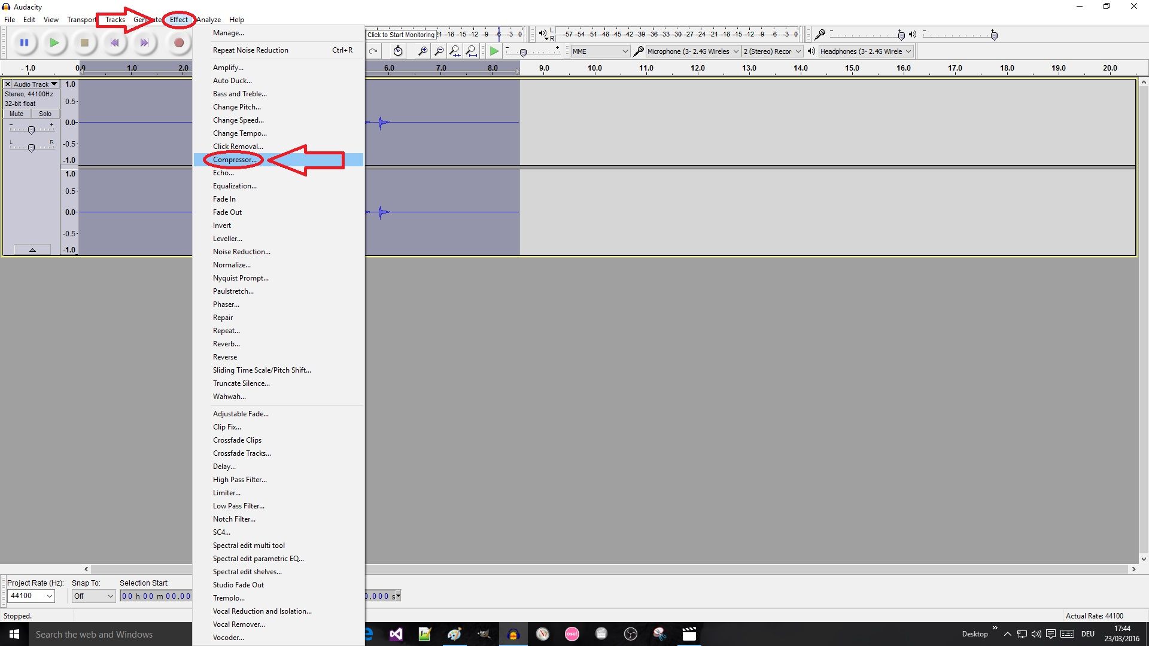Skip to project end
Viewport: 1149px width, 646px height.
point(144,42)
